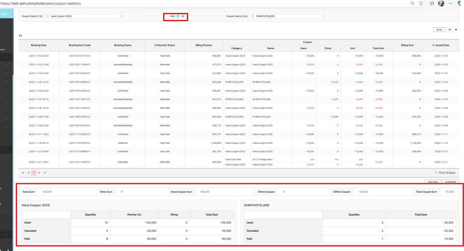
Task: Export the table using Excel button
Action: (x=439, y=30)
